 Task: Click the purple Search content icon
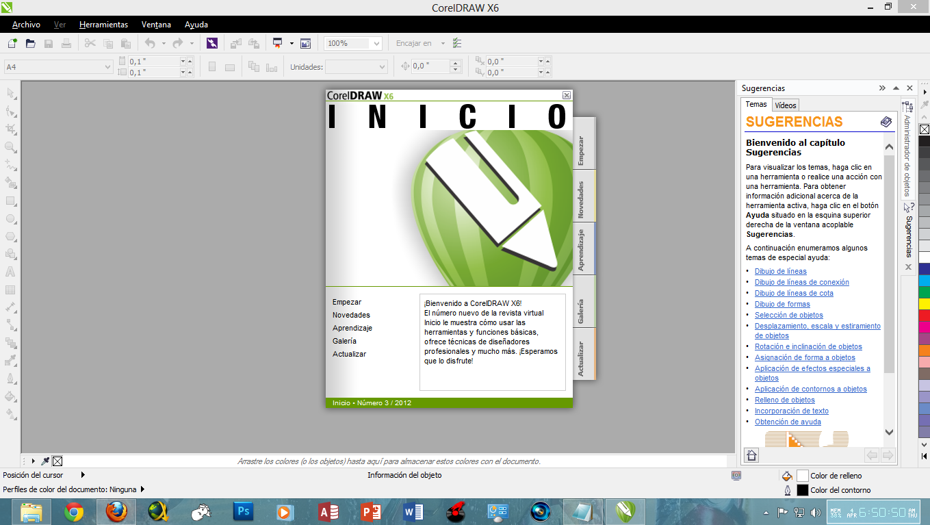[212, 43]
